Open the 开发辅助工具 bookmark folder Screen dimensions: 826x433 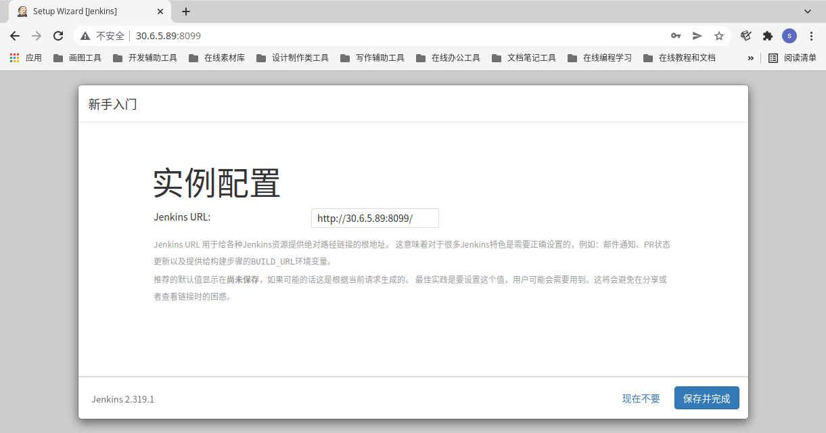click(x=145, y=58)
